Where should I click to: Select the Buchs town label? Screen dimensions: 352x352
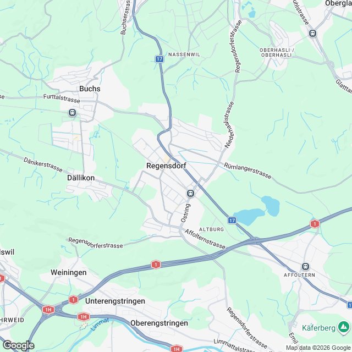coord(90,89)
